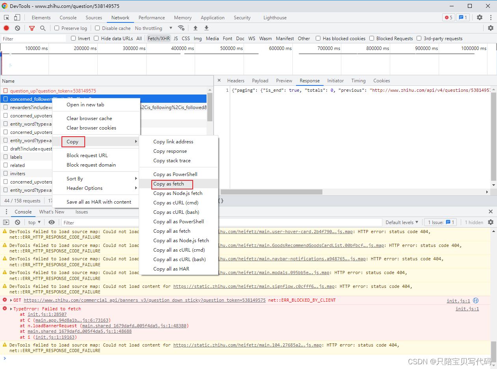This screenshot has height=369, width=497.
Task: Toggle the device toolbar icon
Action: tap(17, 17)
